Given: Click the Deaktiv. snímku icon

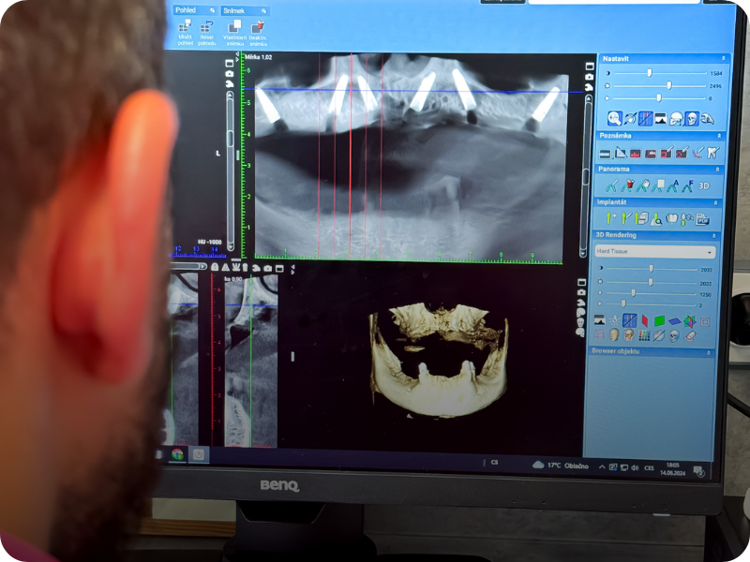Looking at the screenshot, I should 257,28.
